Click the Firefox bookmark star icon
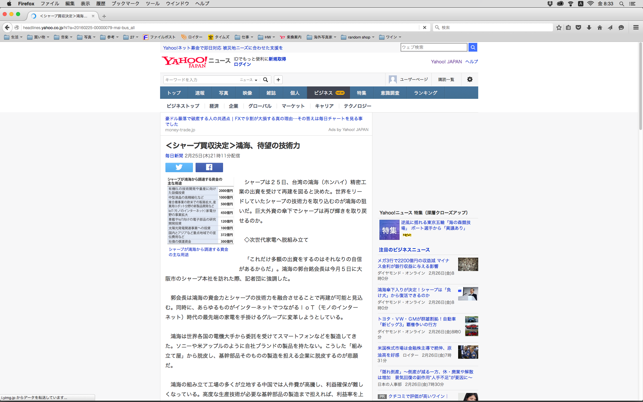 pos(559,27)
